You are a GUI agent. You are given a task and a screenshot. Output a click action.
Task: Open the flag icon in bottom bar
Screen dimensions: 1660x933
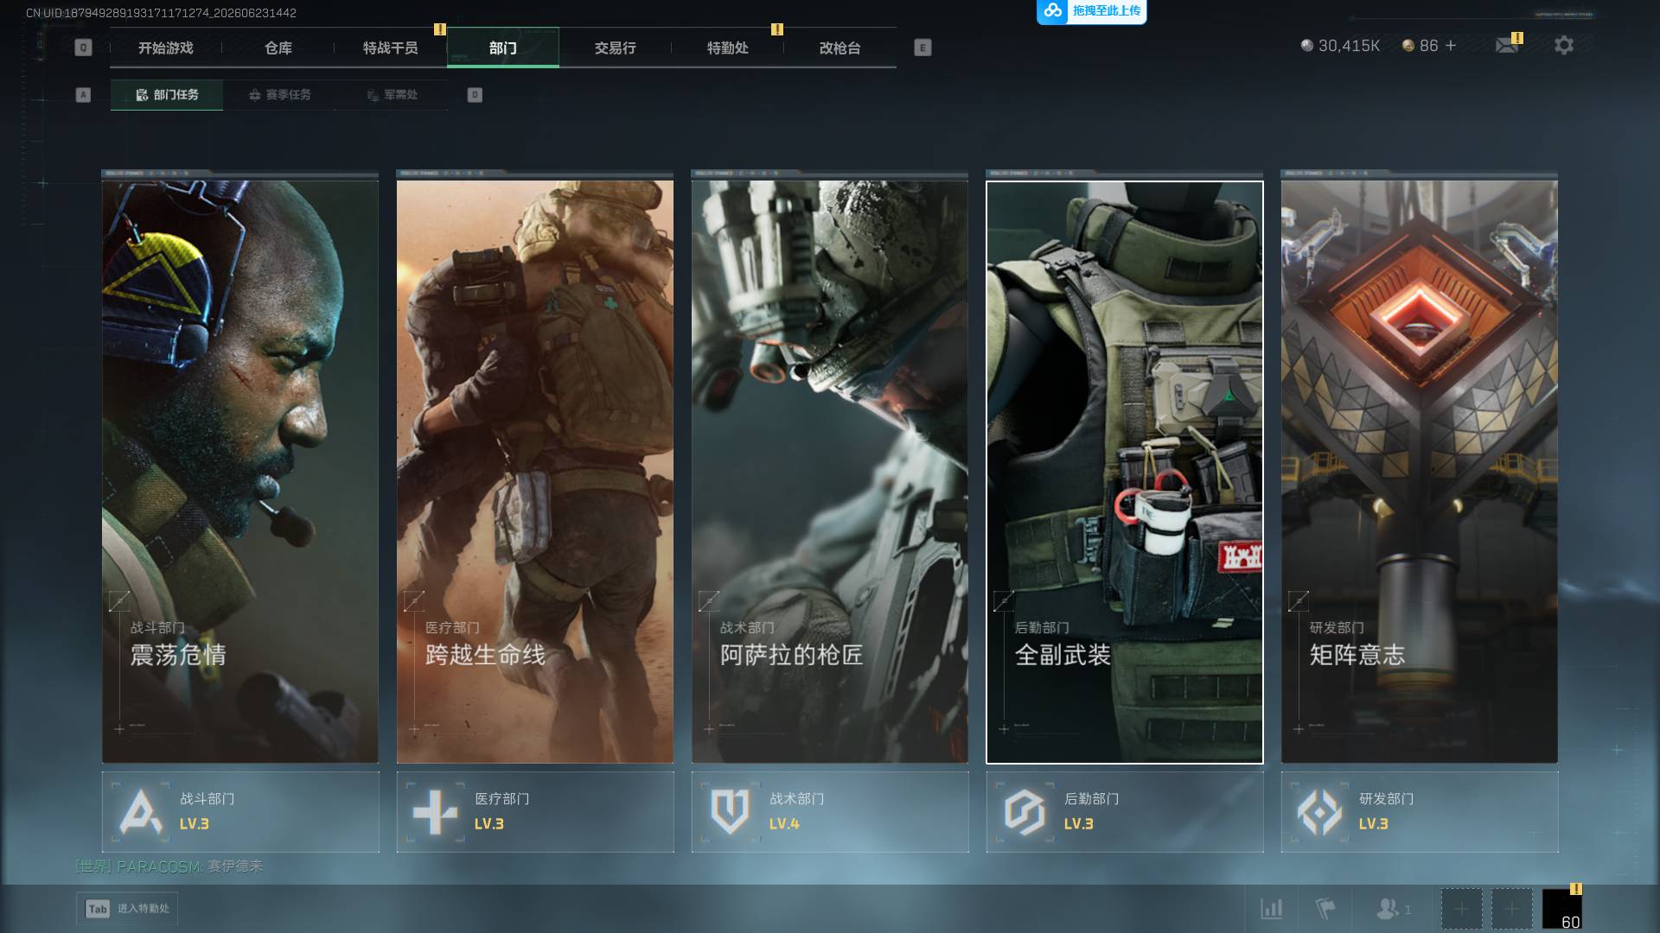point(1325,909)
